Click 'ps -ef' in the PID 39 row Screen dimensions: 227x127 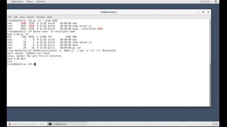tap(77, 48)
